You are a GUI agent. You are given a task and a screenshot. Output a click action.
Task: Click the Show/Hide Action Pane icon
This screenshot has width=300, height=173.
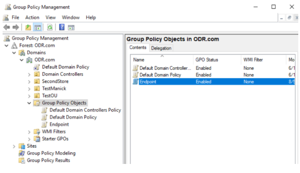71,28
